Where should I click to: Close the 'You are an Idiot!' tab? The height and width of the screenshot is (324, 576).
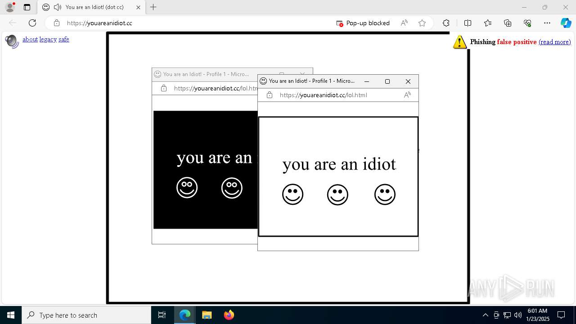click(x=138, y=7)
